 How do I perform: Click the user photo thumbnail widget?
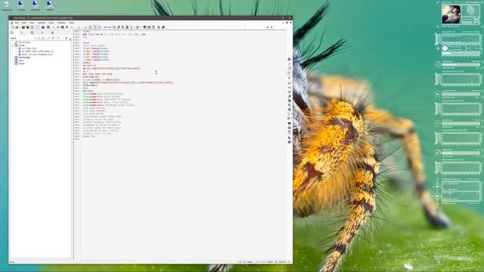pos(451,14)
